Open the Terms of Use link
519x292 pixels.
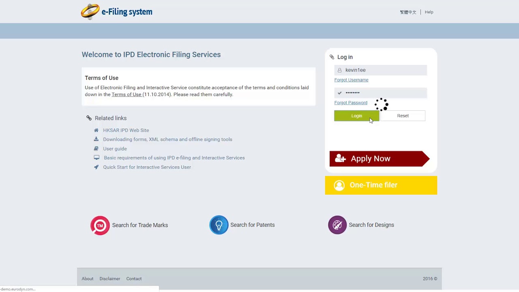pos(127,94)
